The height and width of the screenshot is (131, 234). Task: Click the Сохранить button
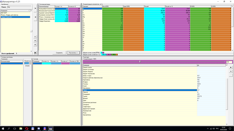point(59,53)
